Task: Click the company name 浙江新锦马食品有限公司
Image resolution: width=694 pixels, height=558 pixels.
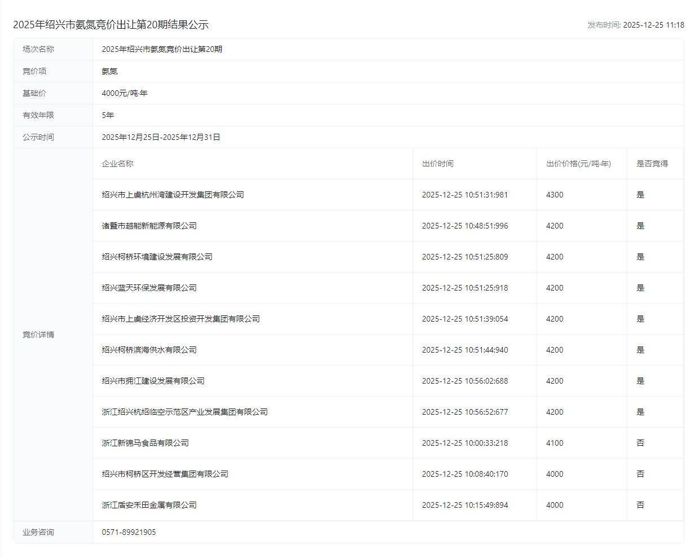Action: [145, 443]
